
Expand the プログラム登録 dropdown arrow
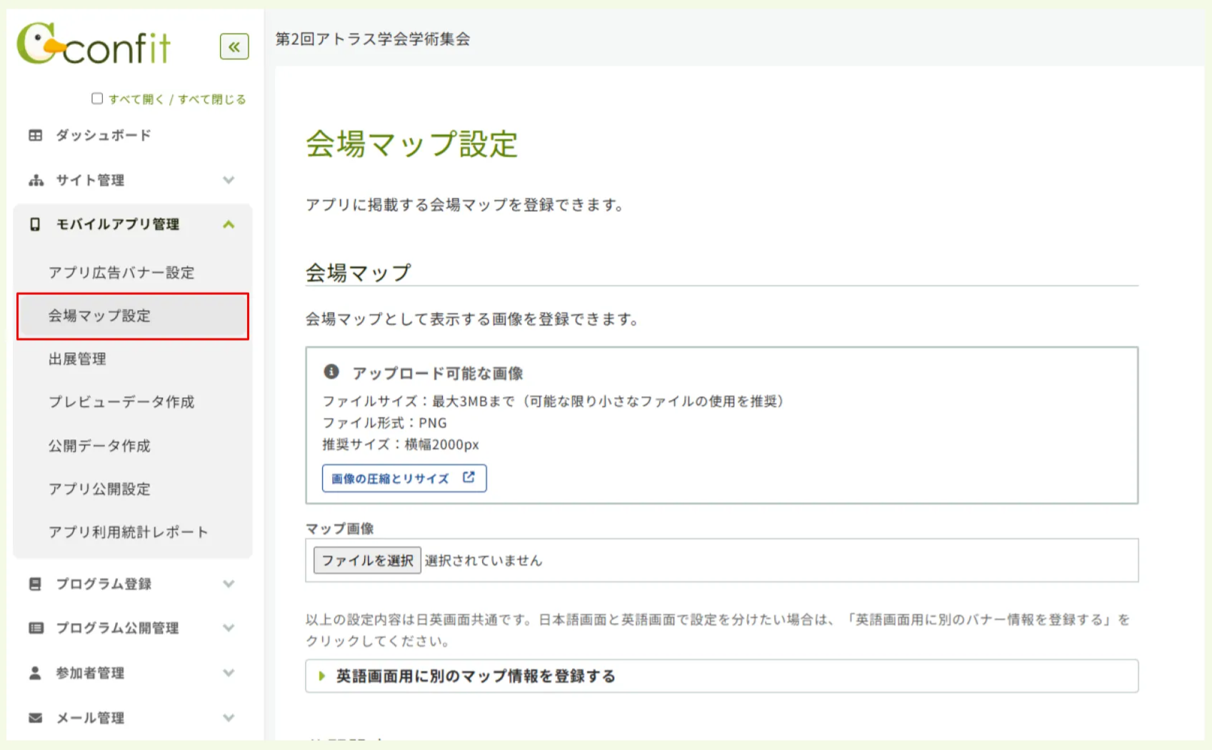[229, 584]
